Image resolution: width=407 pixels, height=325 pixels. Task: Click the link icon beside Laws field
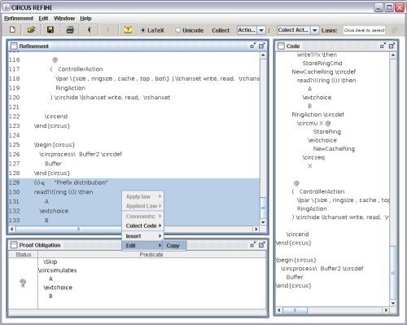pyautogui.click(x=395, y=30)
